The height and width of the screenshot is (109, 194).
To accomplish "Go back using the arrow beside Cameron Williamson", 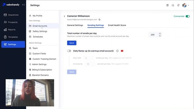I will click(x=64, y=16).
